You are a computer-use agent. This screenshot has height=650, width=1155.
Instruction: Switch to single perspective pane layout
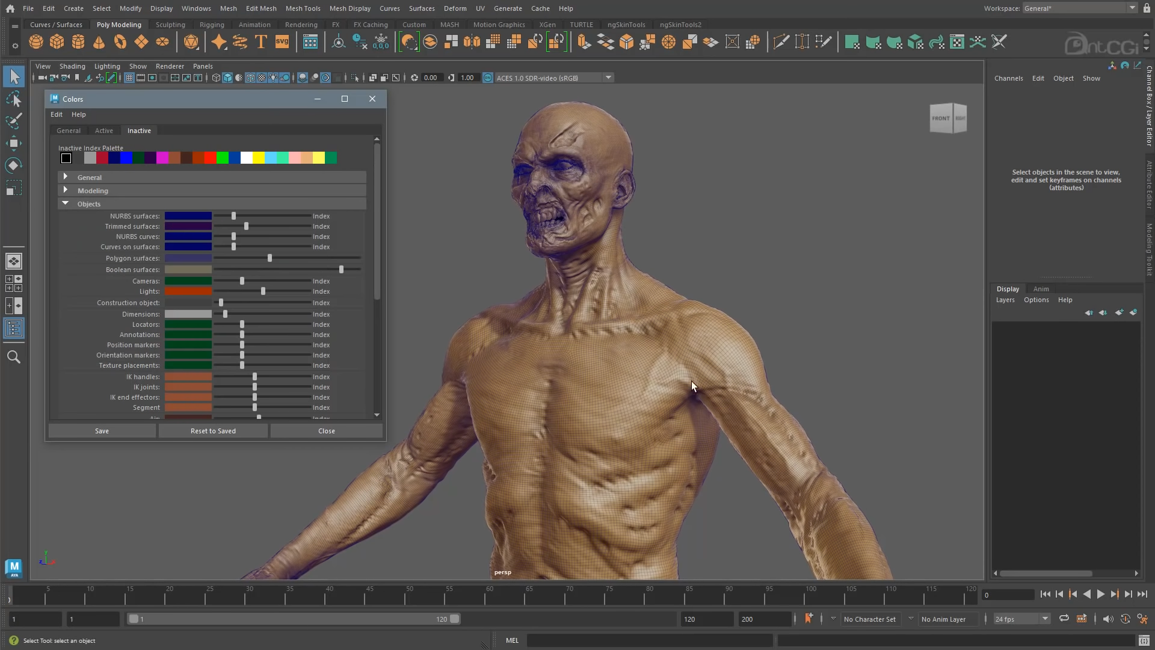(x=14, y=261)
